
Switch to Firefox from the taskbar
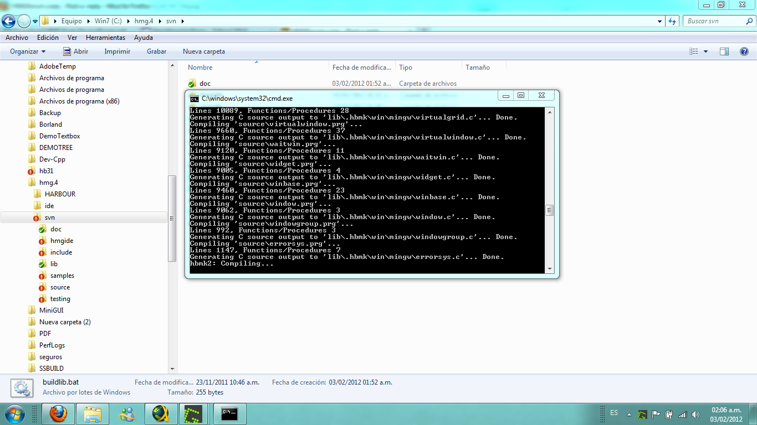(58, 413)
